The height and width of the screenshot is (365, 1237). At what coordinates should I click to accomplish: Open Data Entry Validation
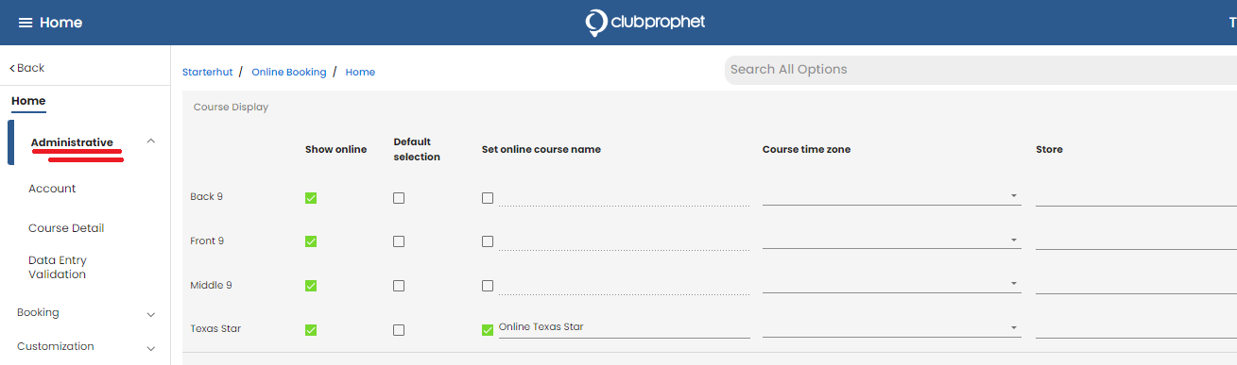pos(58,268)
